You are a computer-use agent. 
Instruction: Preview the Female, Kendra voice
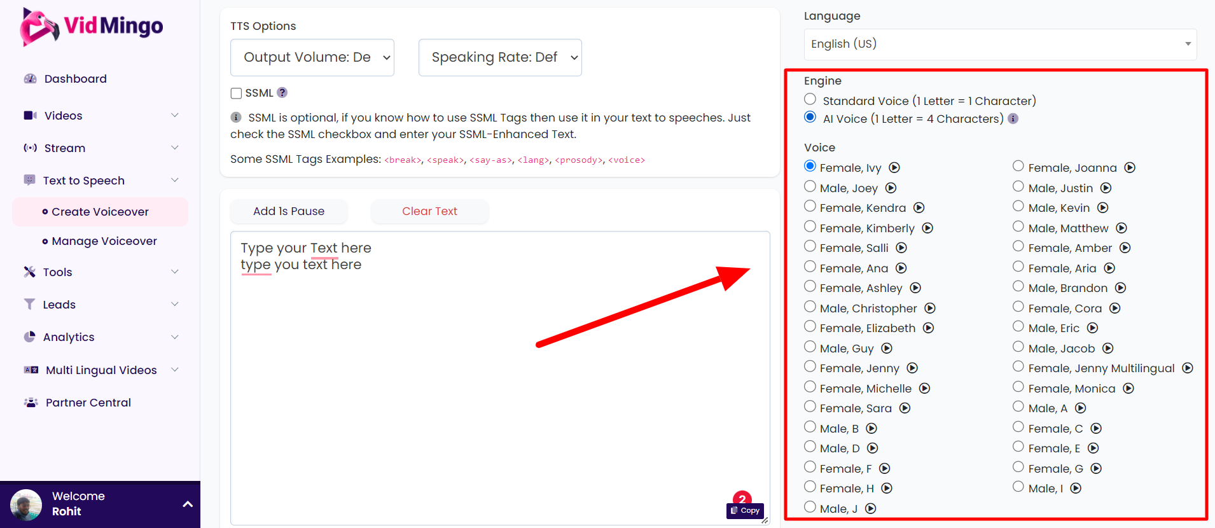pos(919,208)
